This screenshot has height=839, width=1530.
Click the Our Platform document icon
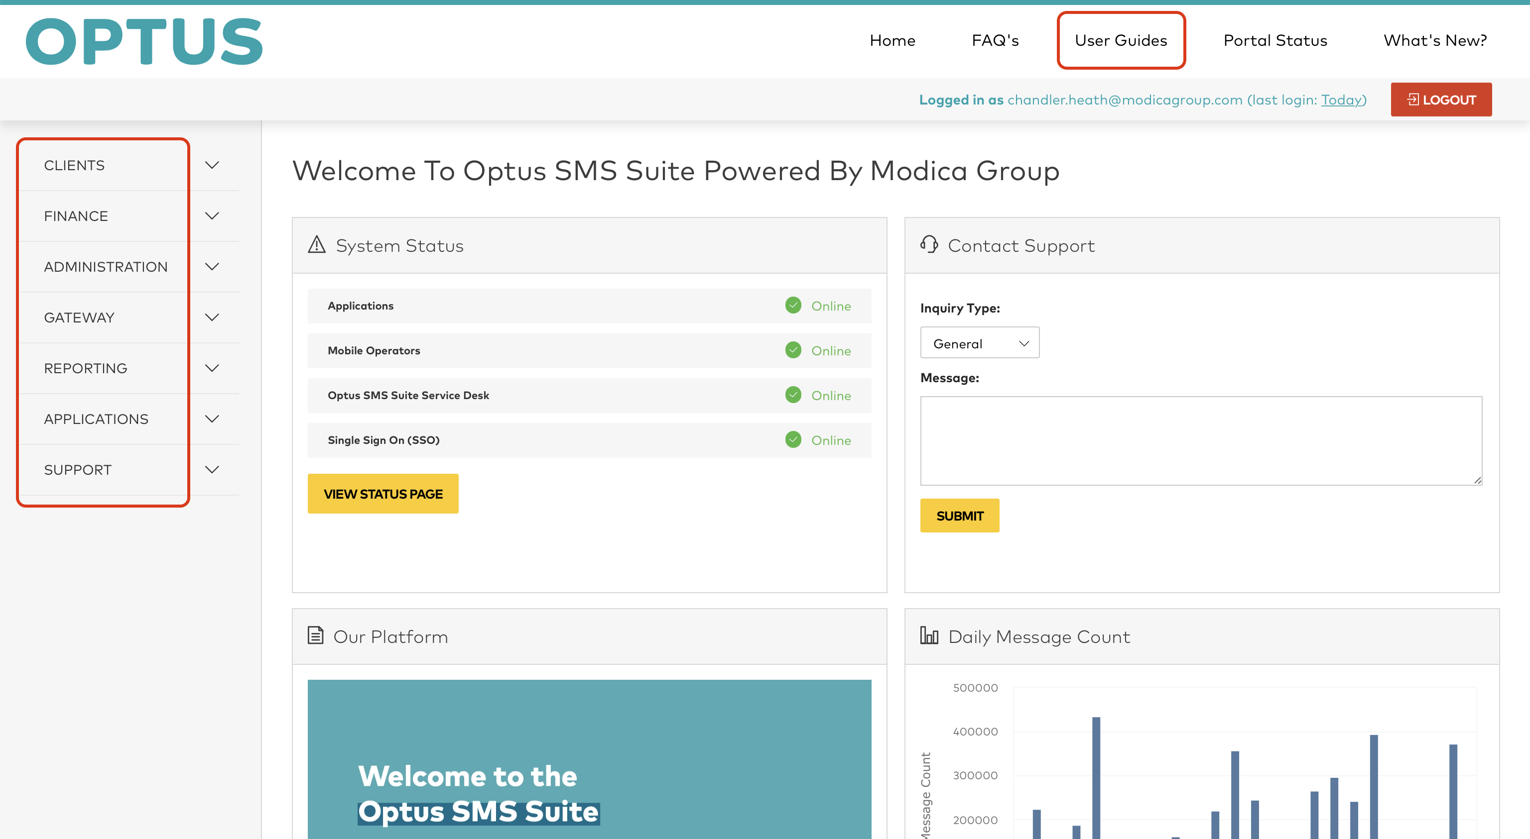[315, 635]
